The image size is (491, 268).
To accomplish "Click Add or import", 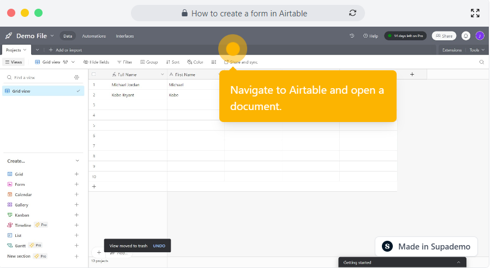I will point(65,50).
